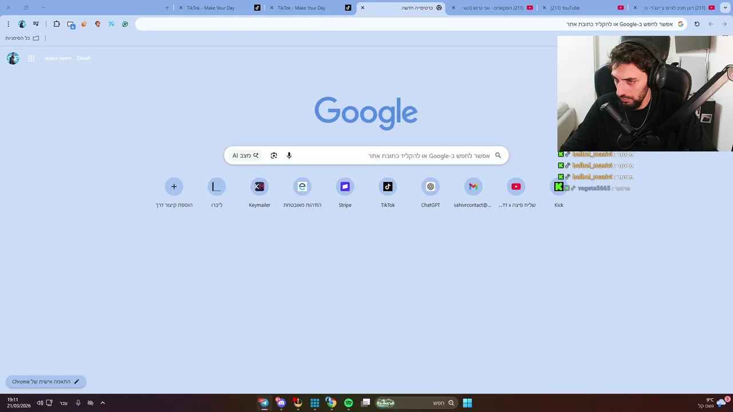733x412 pixels.
Task: Open the media controls music-note icon
Action: coord(36,24)
